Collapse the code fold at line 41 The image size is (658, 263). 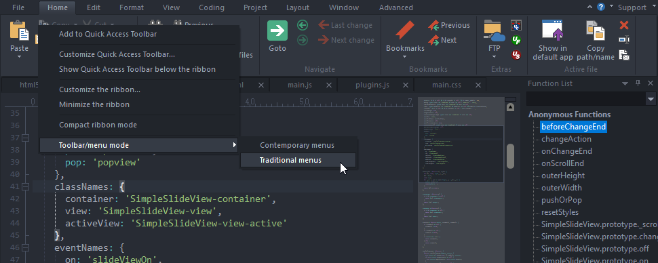click(25, 186)
